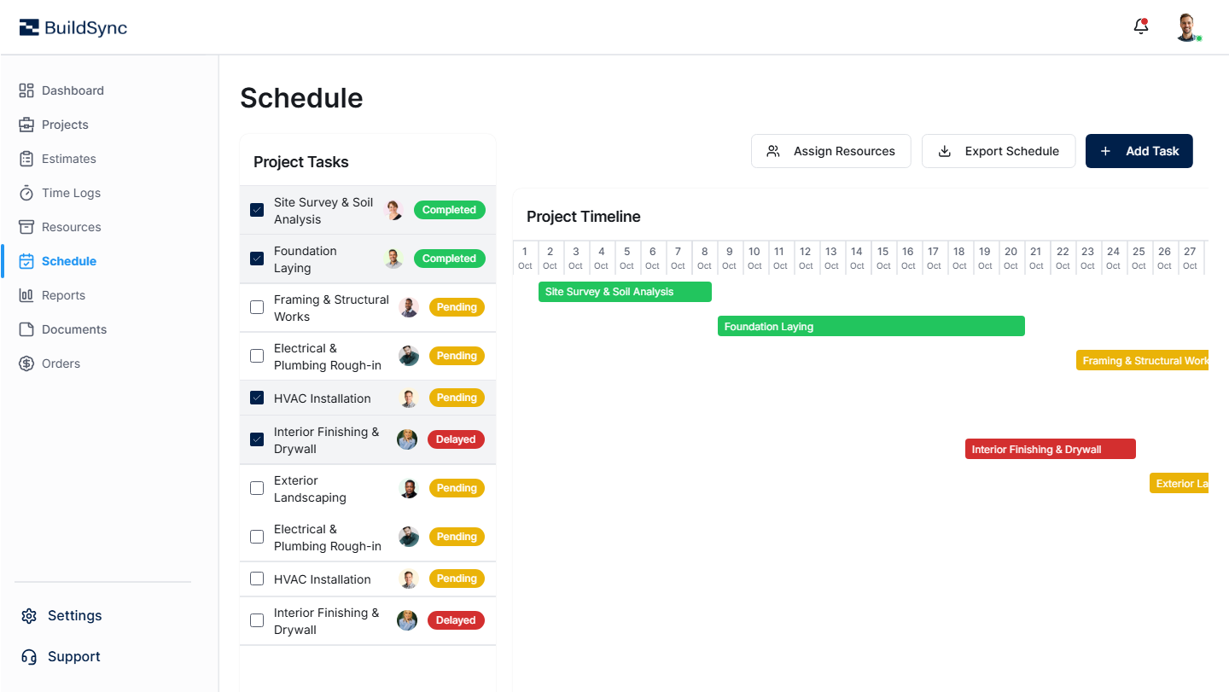
Task: Click the notification bell icon
Action: point(1140,26)
